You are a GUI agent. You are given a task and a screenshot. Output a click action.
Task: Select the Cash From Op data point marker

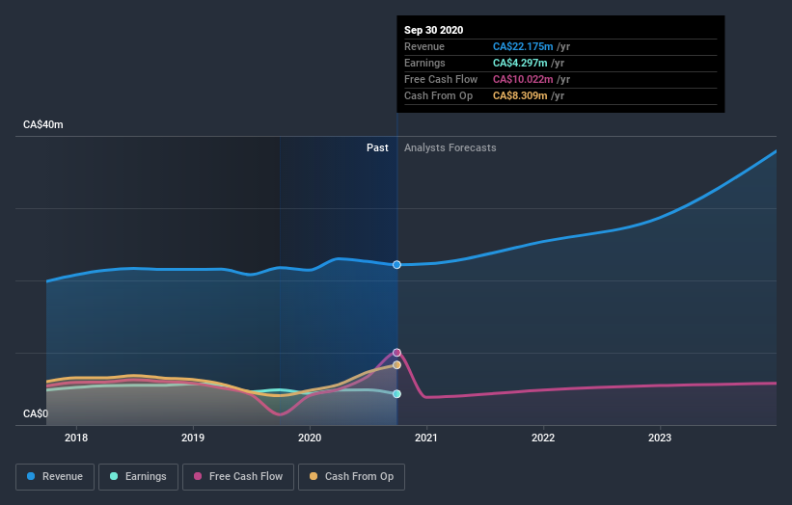click(x=397, y=364)
